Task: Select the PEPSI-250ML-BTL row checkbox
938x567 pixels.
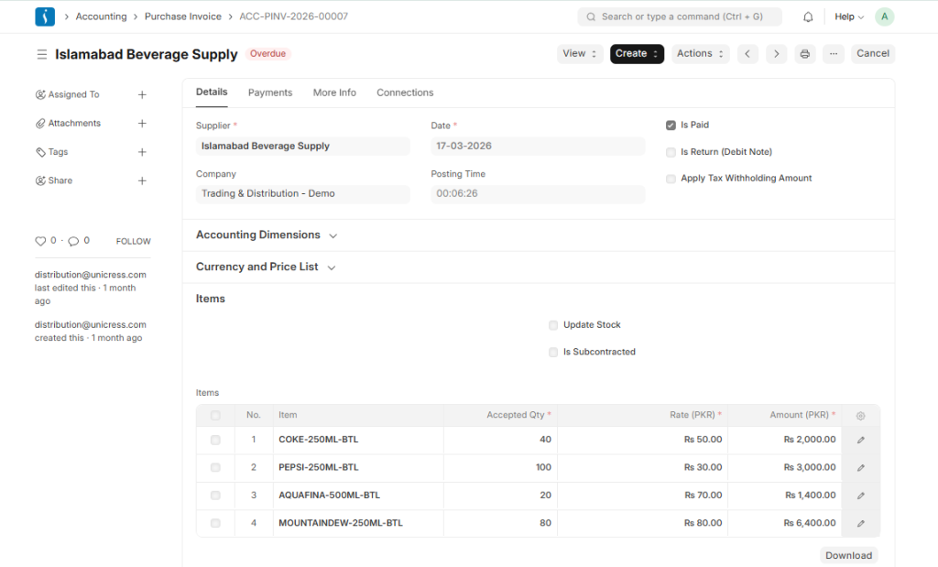Action: [x=215, y=468]
